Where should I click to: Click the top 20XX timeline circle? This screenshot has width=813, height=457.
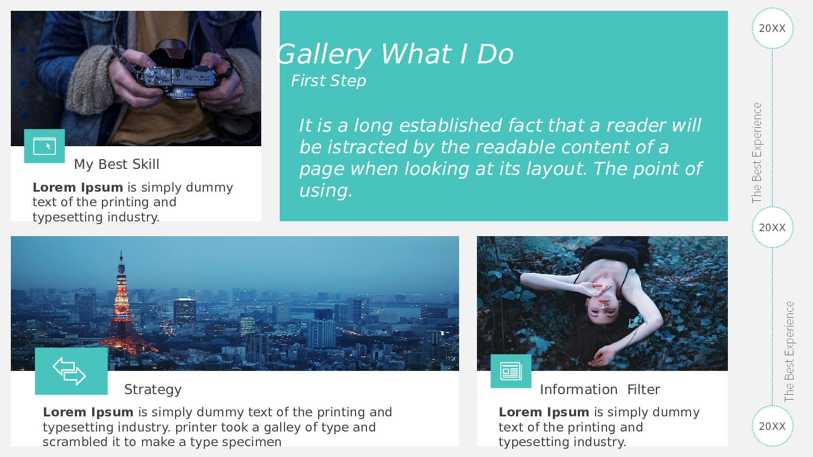tap(772, 28)
